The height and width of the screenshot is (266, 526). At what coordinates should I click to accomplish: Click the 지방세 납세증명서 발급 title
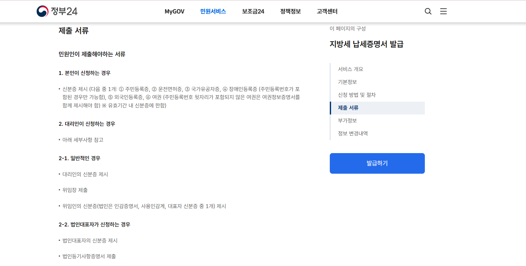click(366, 44)
